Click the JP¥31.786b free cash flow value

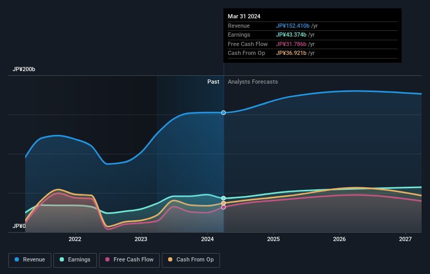pos(291,44)
